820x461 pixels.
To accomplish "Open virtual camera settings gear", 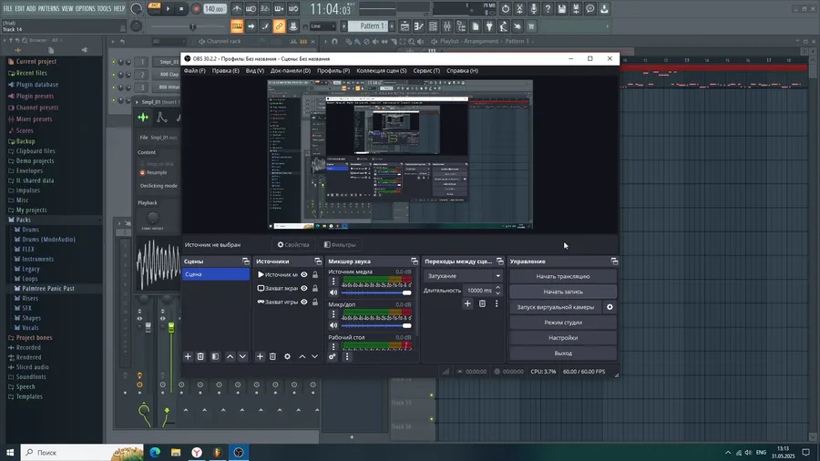I will [610, 307].
